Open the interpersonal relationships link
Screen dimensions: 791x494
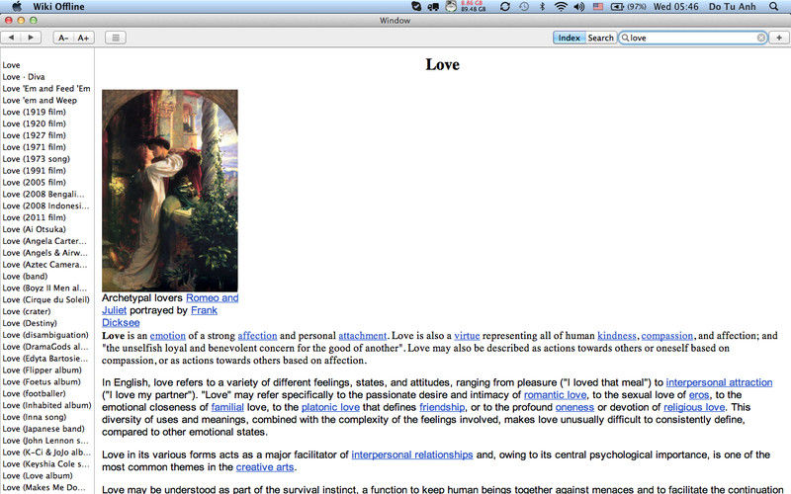[412, 454]
